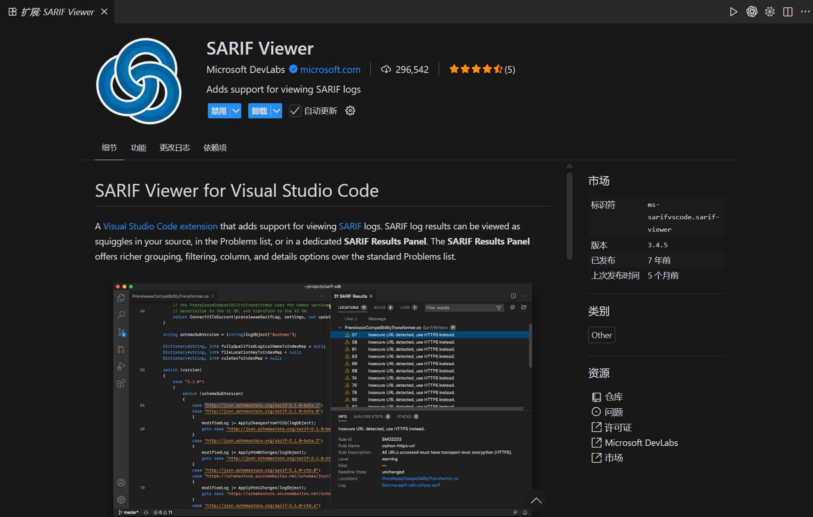The height and width of the screenshot is (517, 813).
Task: Toggle the 自动更新 checkbox
Action: (x=295, y=111)
